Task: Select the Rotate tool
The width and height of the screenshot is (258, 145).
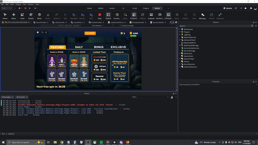Action: pos(30,16)
